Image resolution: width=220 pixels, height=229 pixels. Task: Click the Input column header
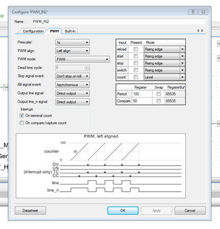point(122,43)
